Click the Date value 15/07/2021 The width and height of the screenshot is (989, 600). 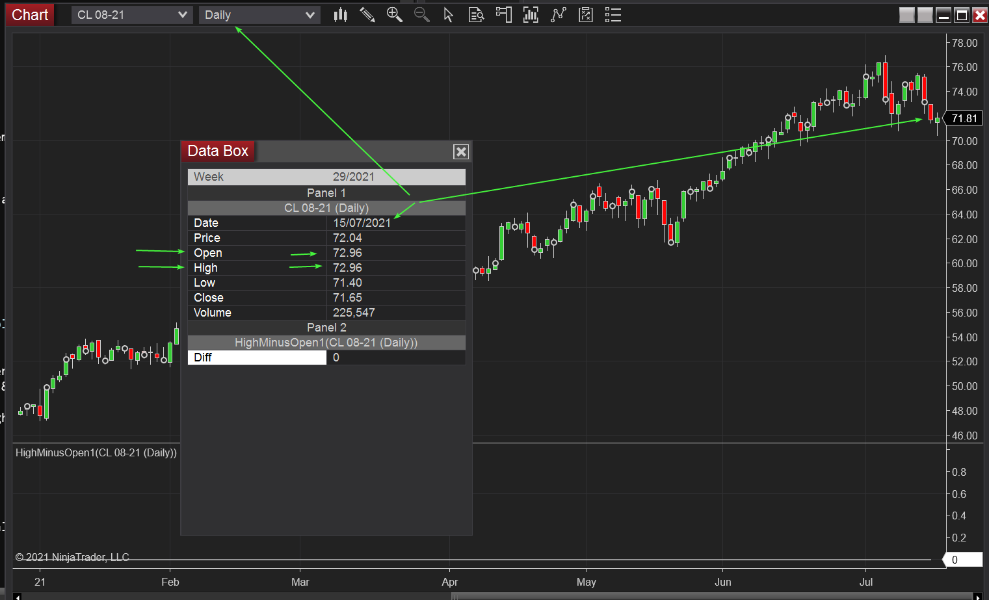point(362,223)
